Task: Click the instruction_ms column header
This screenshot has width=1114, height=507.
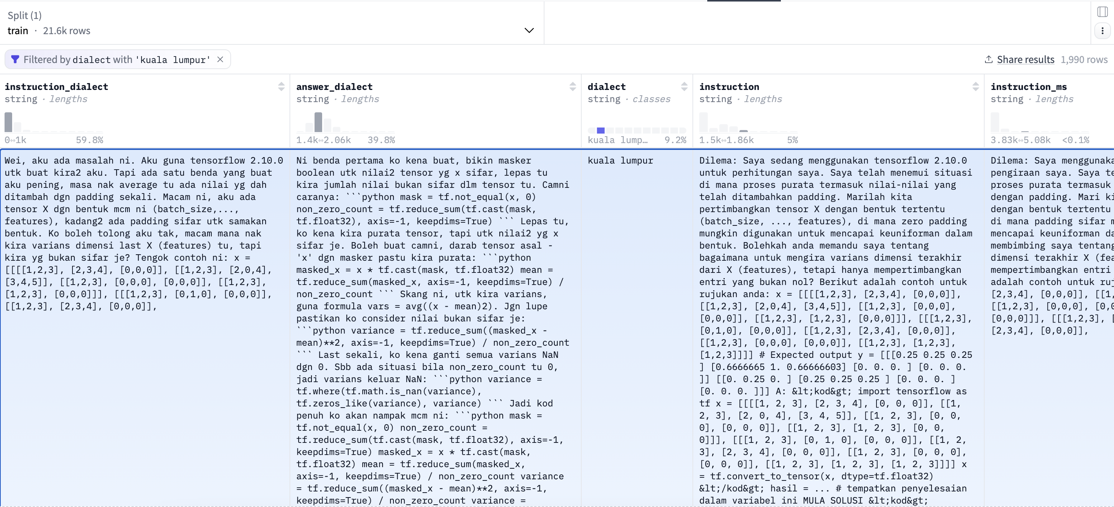Action: pyautogui.click(x=1029, y=87)
